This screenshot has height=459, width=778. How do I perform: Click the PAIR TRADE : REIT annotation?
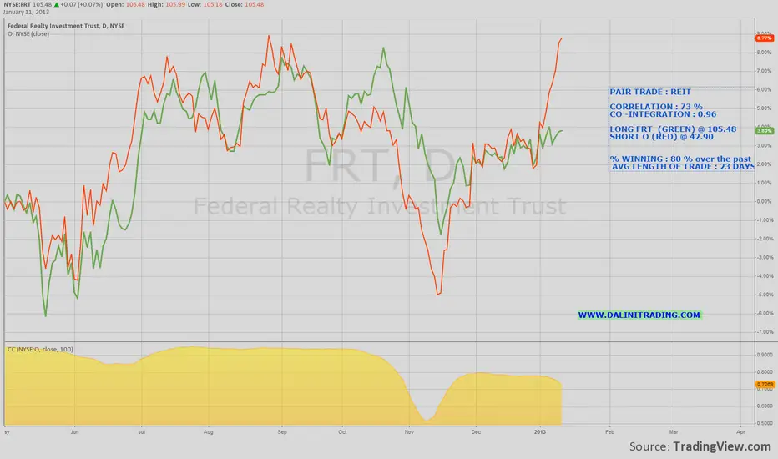pyautogui.click(x=650, y=92)
